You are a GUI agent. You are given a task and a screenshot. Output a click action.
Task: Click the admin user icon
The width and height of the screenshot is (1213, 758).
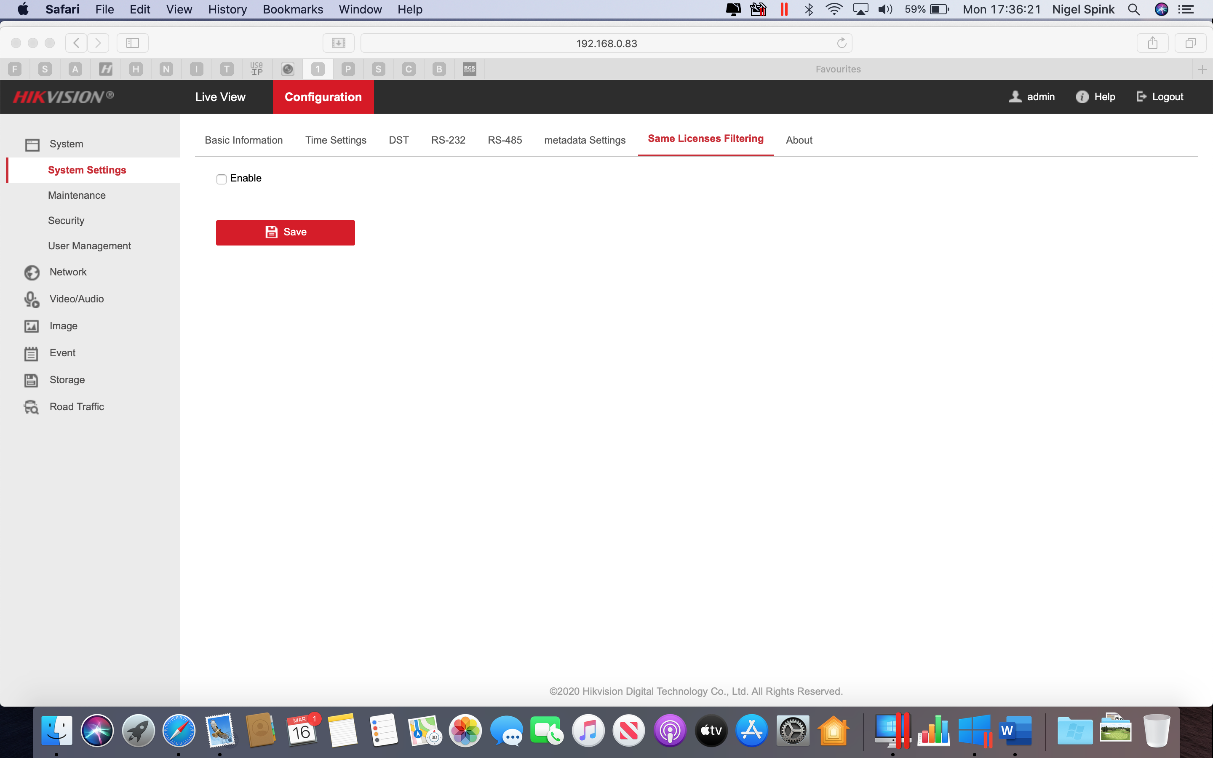[x=1016, y=97]
